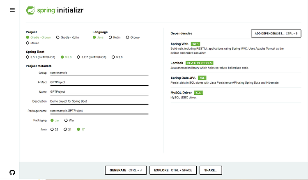Screen dimensions: 308x180
Task: Focus the Artifact input field
Action: (x=99, y=82)
